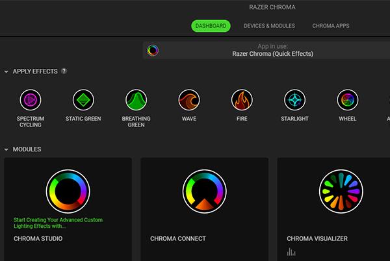Click the Chroma Studio title text
390x261 pixels.
click(x=38, y=239)
